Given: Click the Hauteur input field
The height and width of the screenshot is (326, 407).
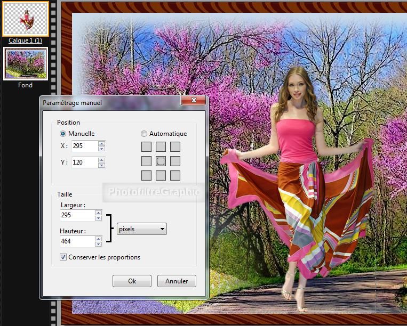Looking at the screenshot, I should coord(77,241).
